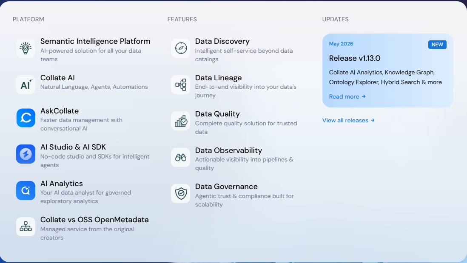Image resolution: width=467 pixels, height=263 pixels.
Task: Click the AI Analytics magnifier icon
Action: tap(26, 190)
